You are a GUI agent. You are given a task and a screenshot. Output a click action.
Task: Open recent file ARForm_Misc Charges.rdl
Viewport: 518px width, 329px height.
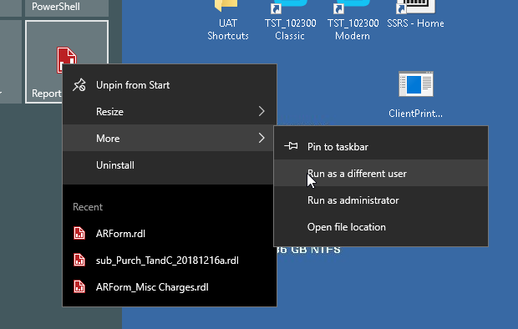[x=170, y=287]
